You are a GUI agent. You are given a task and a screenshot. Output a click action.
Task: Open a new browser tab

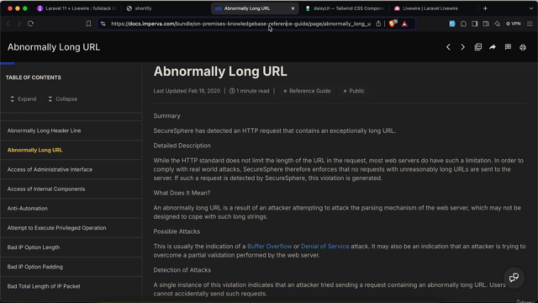click(485, 8)
